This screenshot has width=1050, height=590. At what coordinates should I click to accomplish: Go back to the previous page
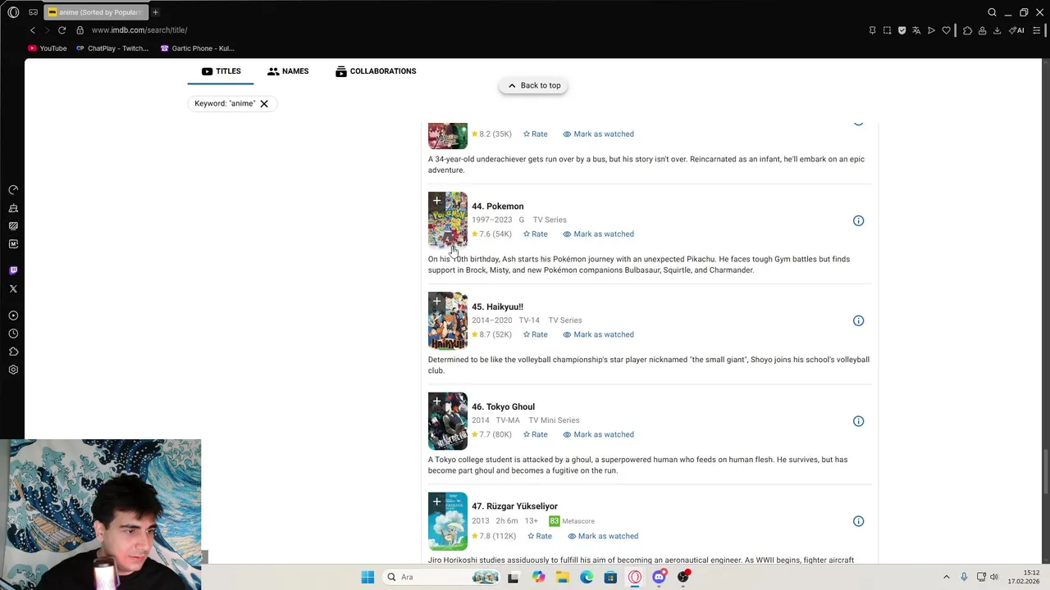33,30
